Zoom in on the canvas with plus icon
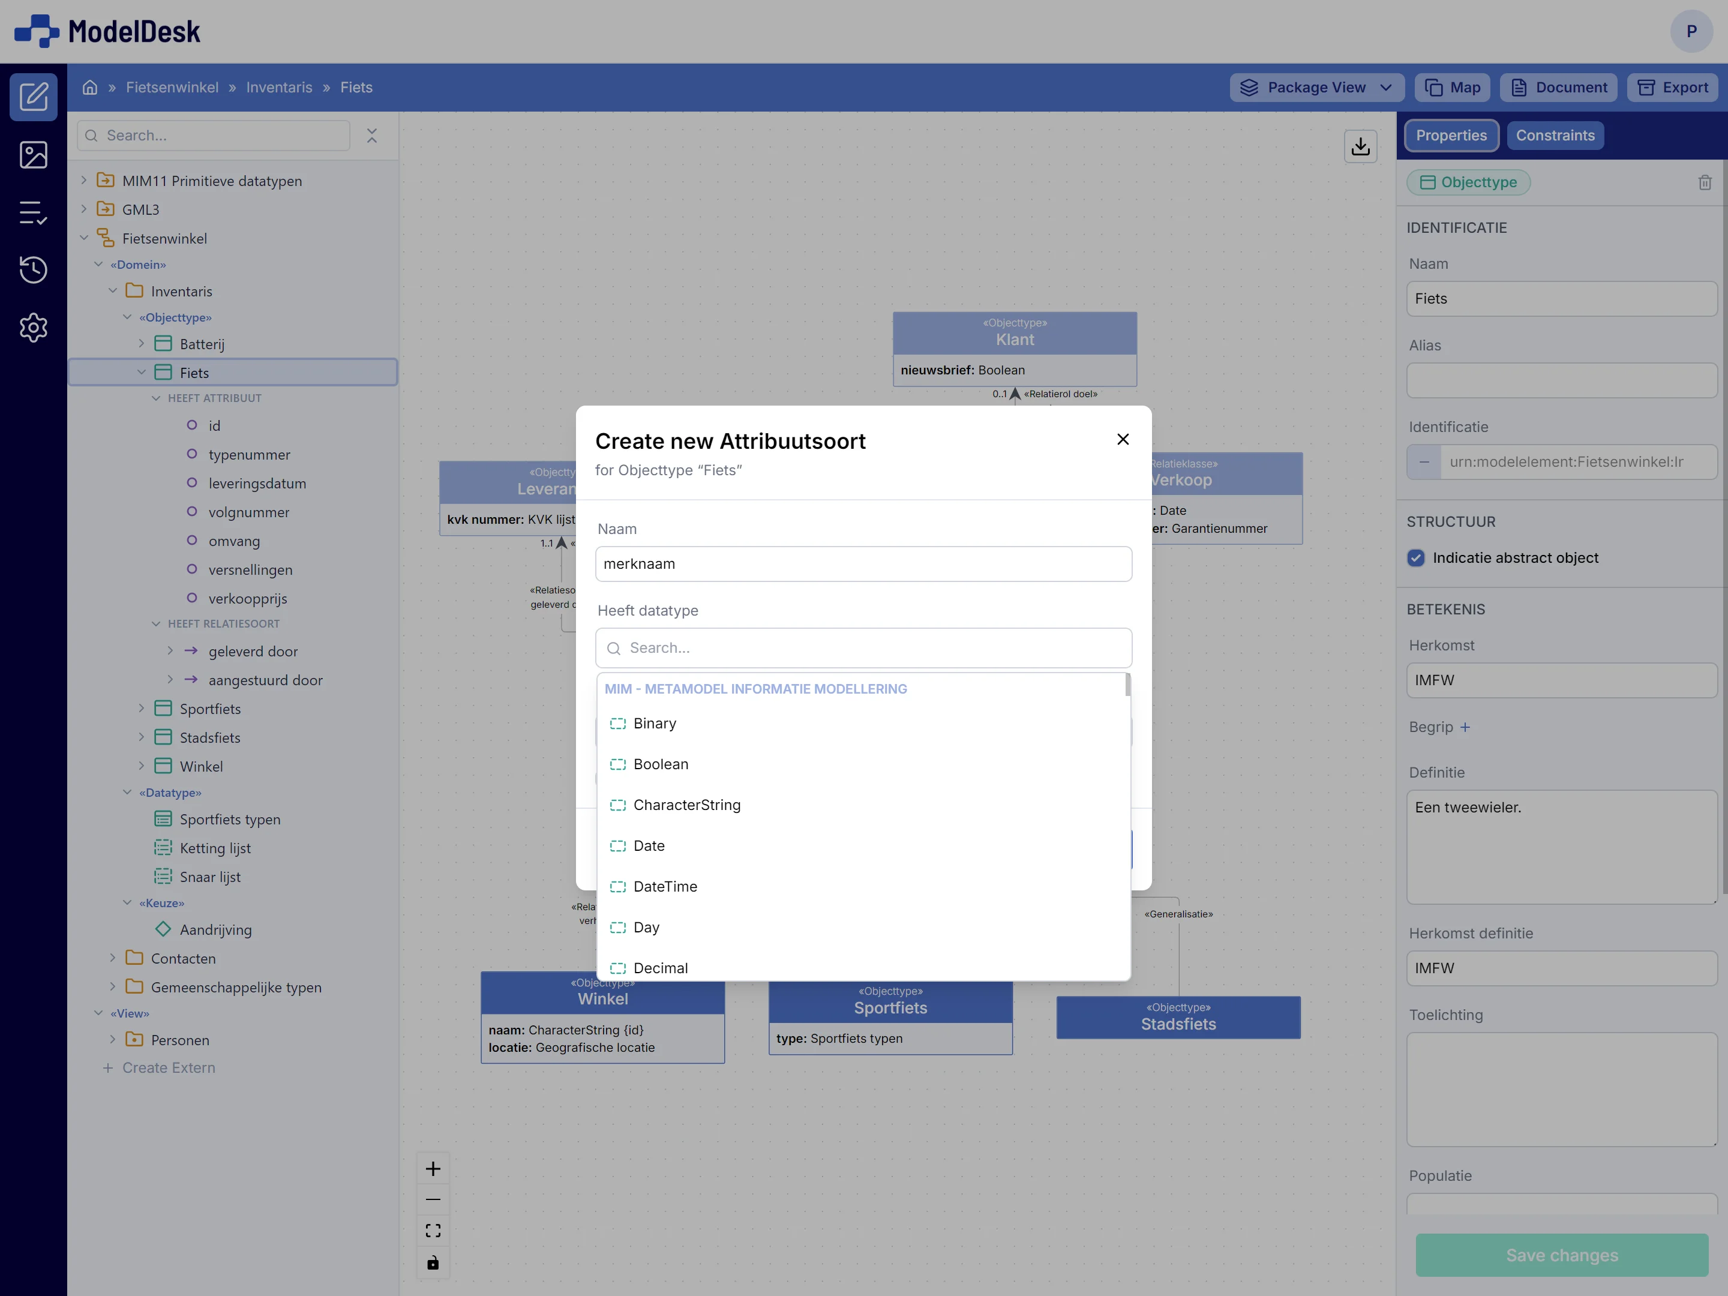This screenshot has width=1728, height=1296. [x=434, y=1169]
